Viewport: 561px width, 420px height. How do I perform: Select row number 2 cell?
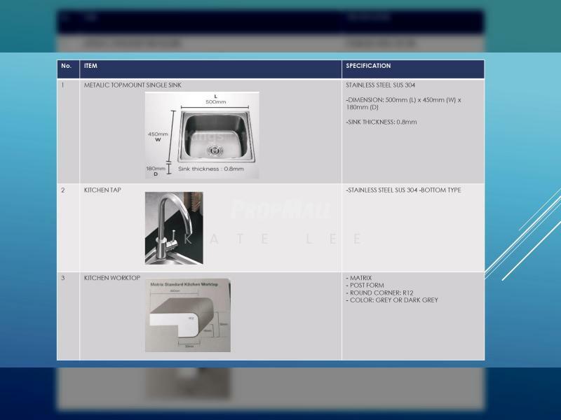63,190
